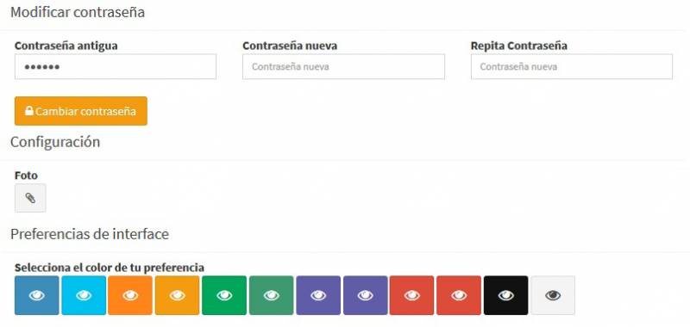This screenshot has height=327, width=690.
Task: Click the Contraseña antigua password field
Action: (x=116, y=67)
